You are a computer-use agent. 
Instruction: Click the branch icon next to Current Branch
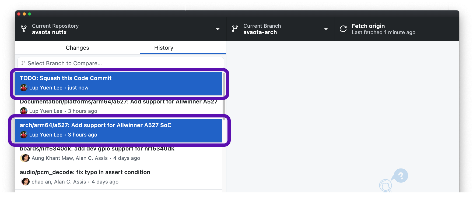[235, 29]
